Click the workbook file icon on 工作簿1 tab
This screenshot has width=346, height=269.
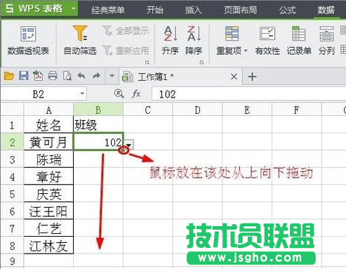pyautogui.click(x=128, y=77)
